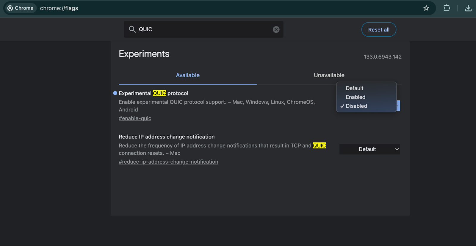Viewport: 476px width, 246px height.
Task: Click the Chrome logo chip
Action: point(20,8)
